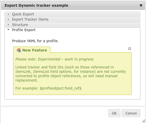Cancel the profile export dialog

(131, 113)
